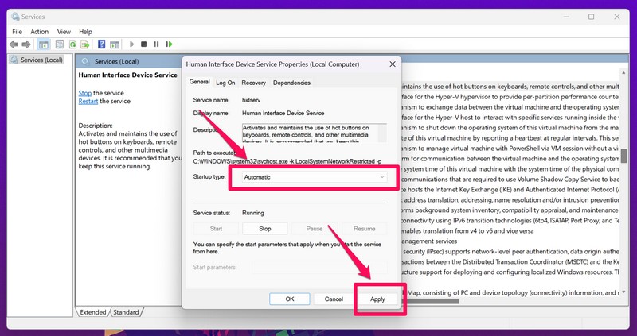Select Services (Local) in the console tree
Screen dimensions: 637x336
(42, 60)
